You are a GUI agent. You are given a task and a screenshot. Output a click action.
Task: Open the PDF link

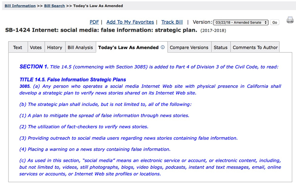pyautogui.click(x=94, y=22)
